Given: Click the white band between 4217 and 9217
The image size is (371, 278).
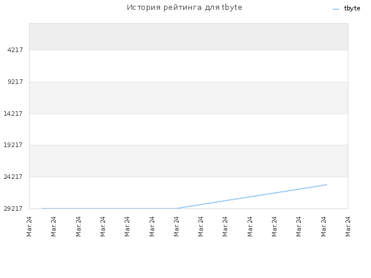Looking at the screenshot, I should coord(188,66).
